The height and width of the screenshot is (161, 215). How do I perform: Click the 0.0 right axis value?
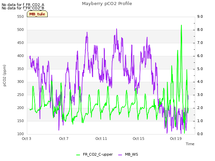(x=200, y=134)
